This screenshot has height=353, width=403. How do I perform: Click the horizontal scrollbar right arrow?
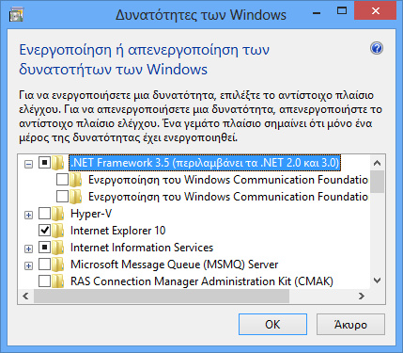point(362,297)
